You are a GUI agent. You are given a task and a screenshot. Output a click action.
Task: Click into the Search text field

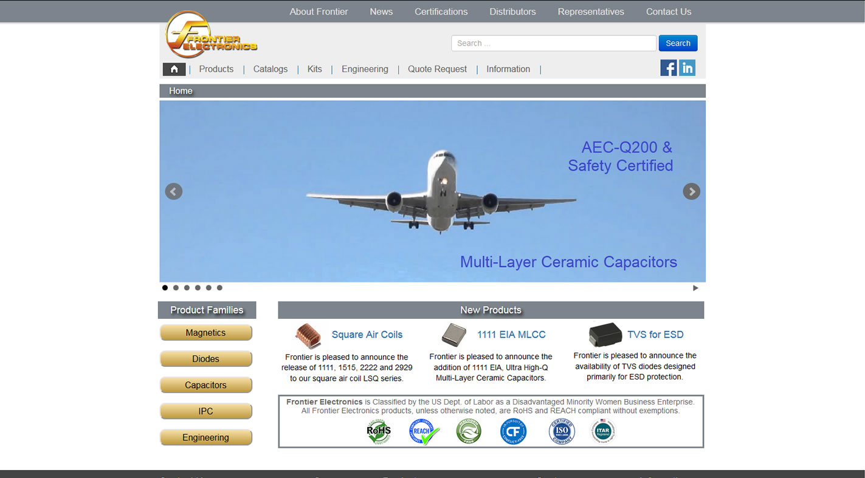click(553, 43)
